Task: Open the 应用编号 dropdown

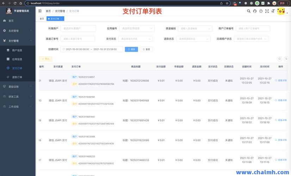Action: pyautogui.click(x=137, y=29)
